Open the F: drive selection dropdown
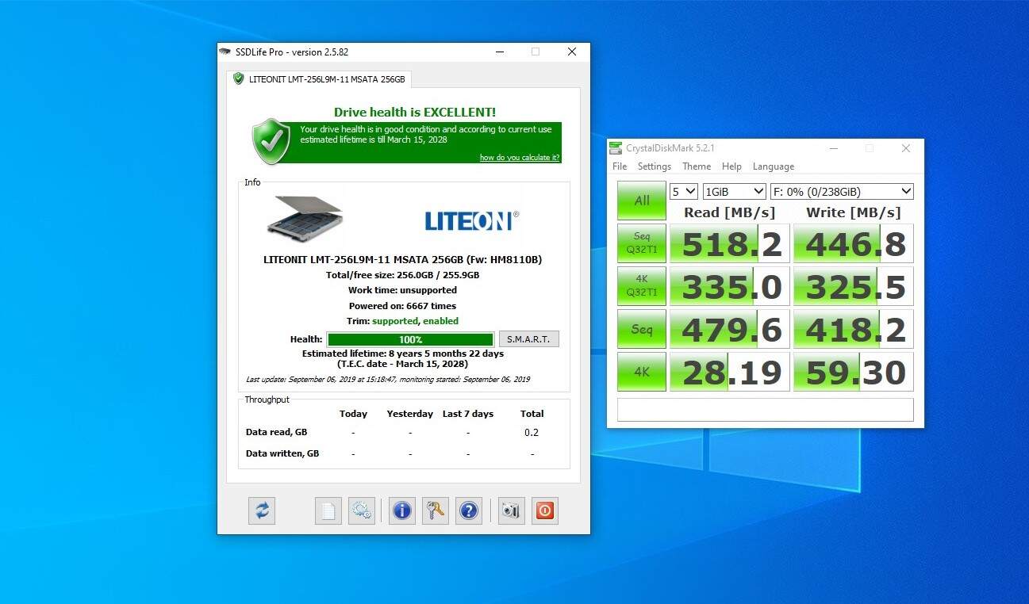The height and width of the screenshot is (604, 1029). pyautogui.click(x=841, y=191)
